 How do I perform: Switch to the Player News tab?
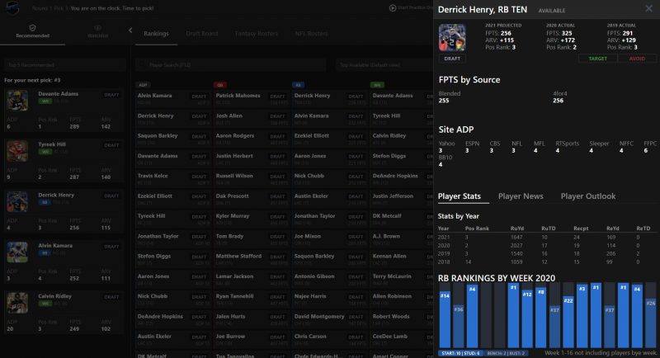[521, 196]
